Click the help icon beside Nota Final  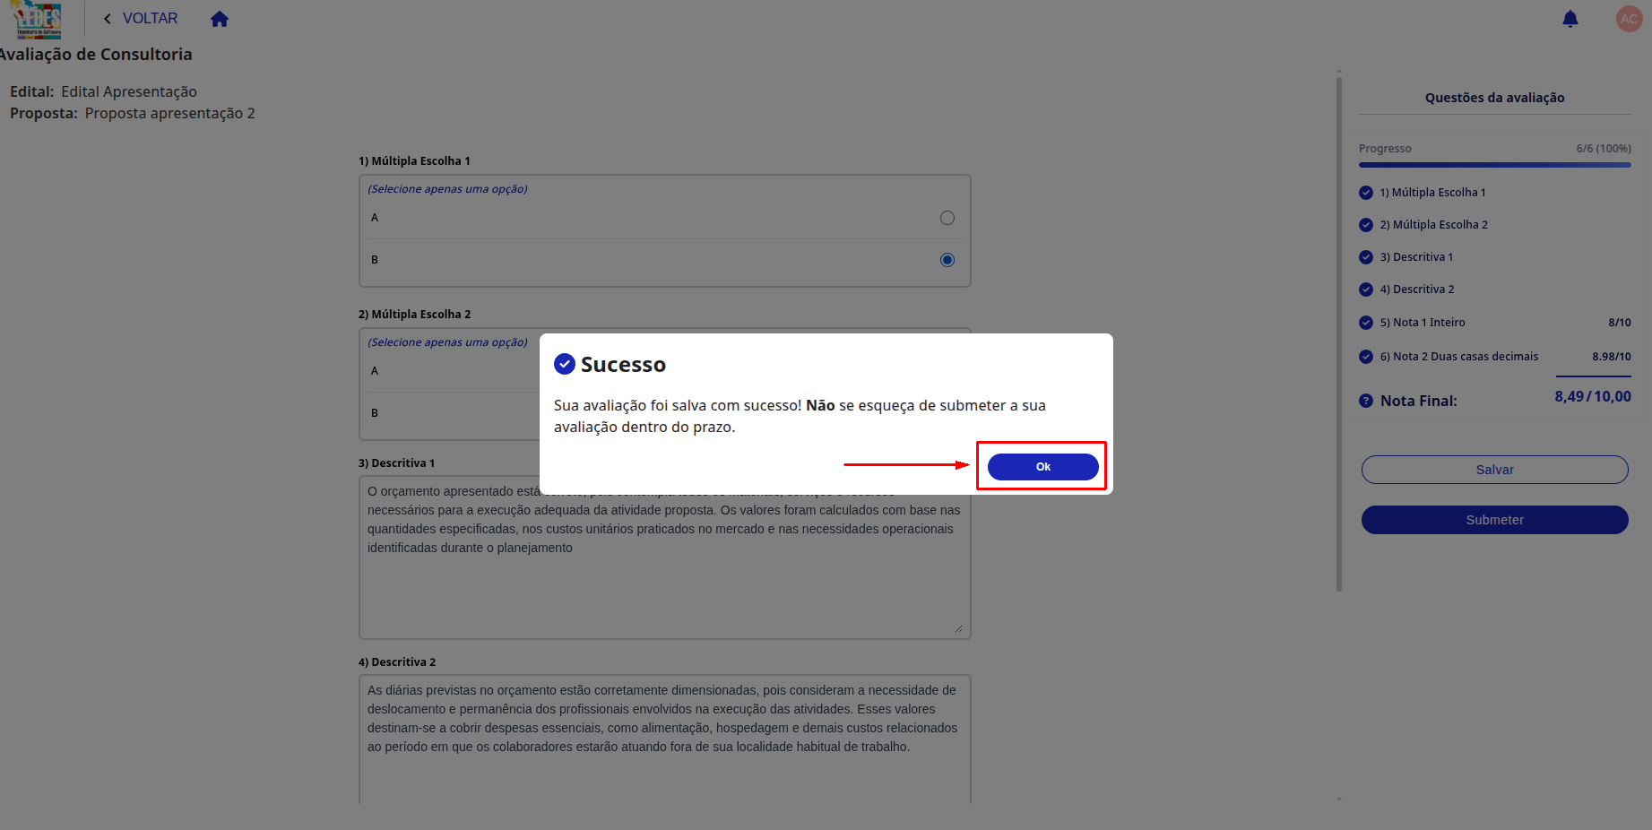(x=1365, y=401)
